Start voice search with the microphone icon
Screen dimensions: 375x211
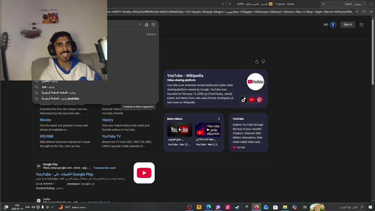tap(146, 25)
